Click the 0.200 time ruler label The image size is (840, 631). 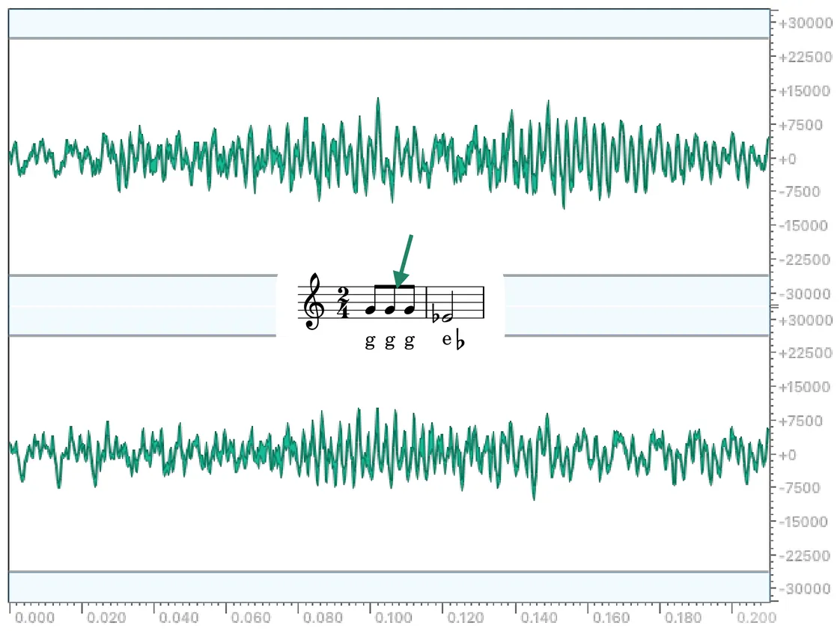coord(756,618)
